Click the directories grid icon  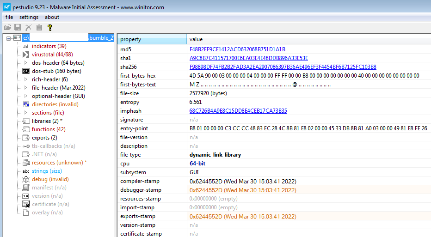point(26,104)
